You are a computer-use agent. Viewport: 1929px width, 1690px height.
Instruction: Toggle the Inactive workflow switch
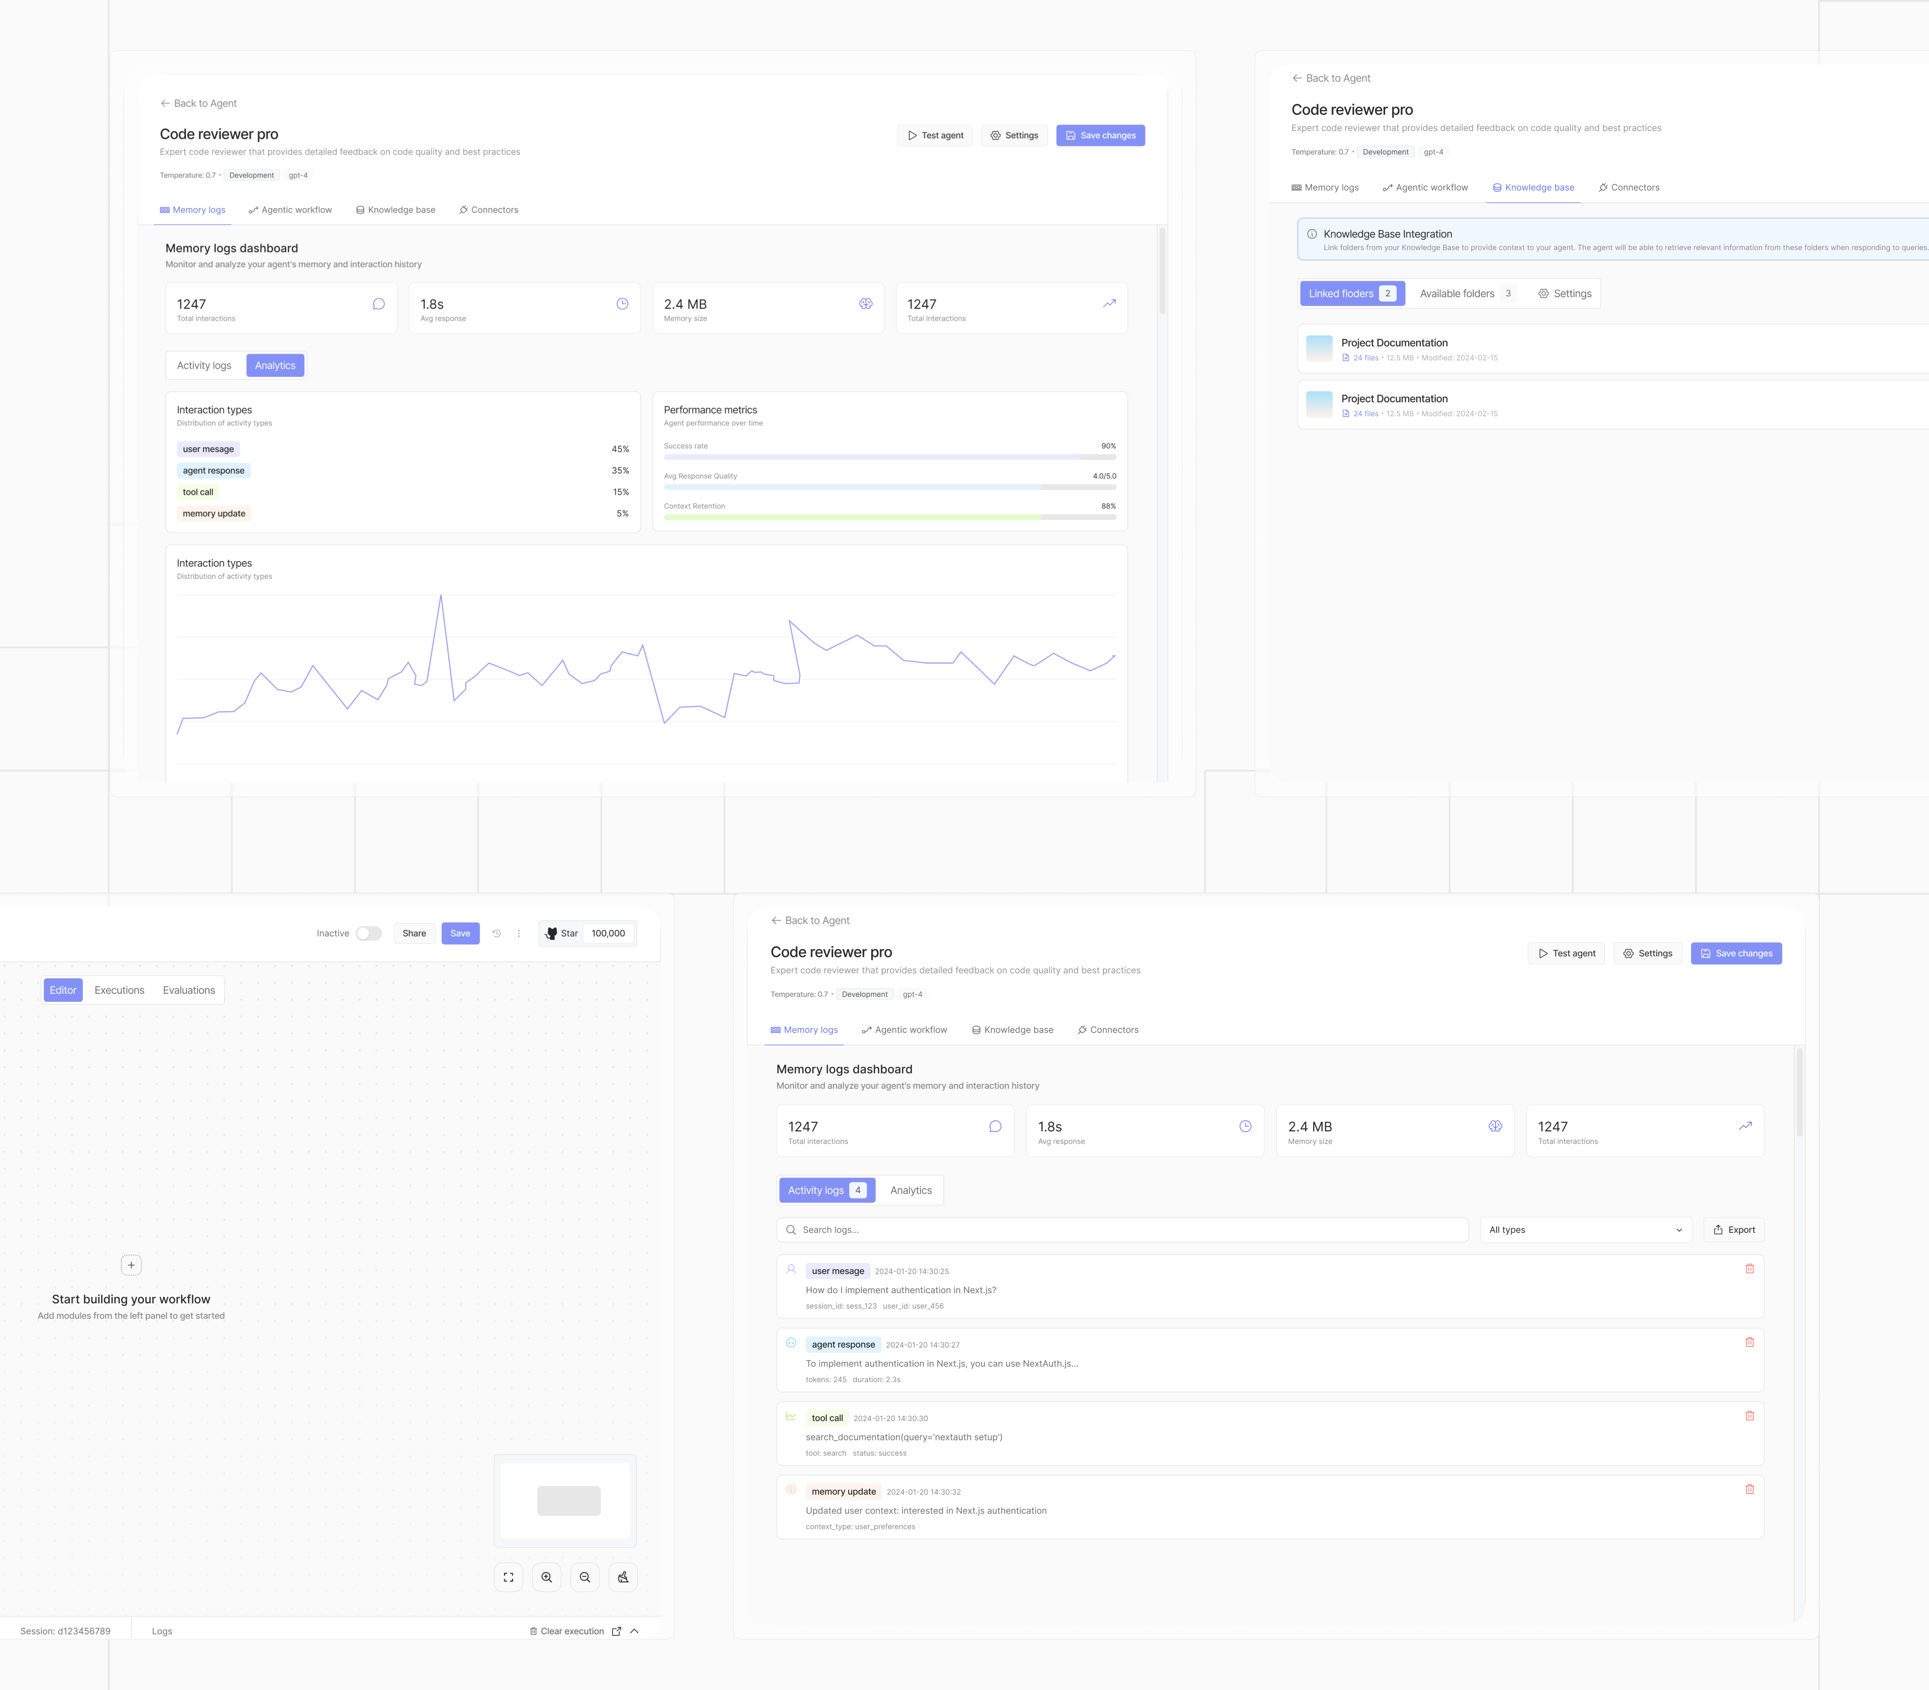point(369,934)
